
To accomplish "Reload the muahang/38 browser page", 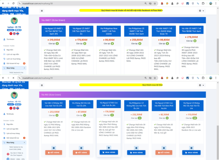I will coord(13,3).
